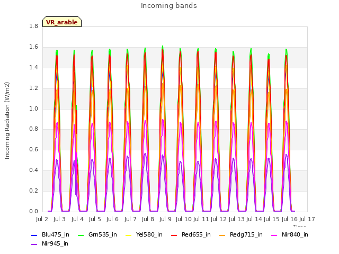This screenshot has height=254, width=339.
Task: Click the Jul 2 x-axis tick label
Action: click(42, 219)
